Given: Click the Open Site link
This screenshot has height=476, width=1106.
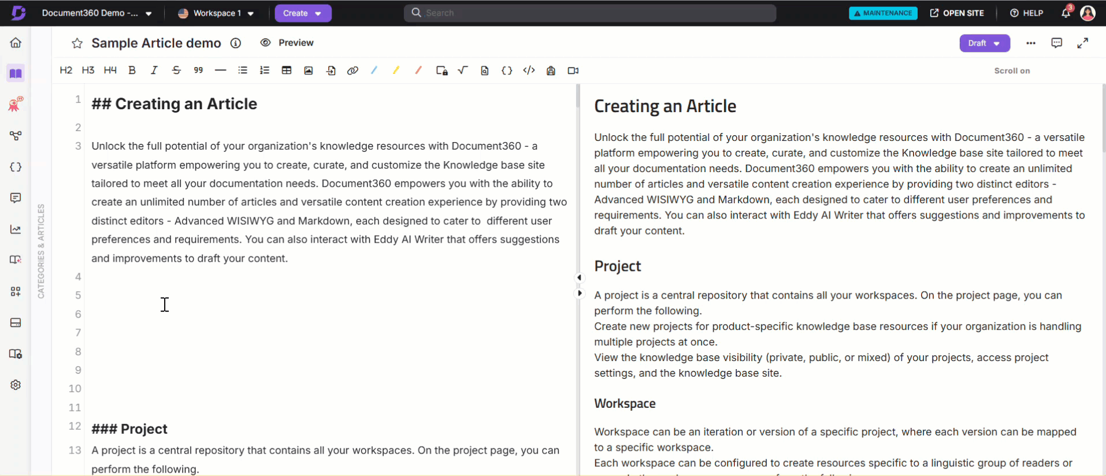Looking at the screenshot, I should (957, 13).
